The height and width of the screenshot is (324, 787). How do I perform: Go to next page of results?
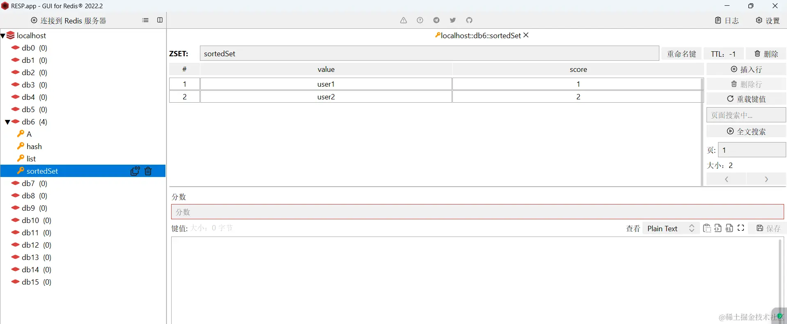[x=766, y=179]
